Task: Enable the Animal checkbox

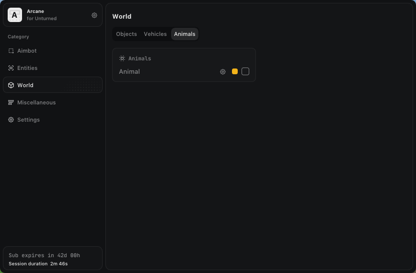Action: click(245, 71)
